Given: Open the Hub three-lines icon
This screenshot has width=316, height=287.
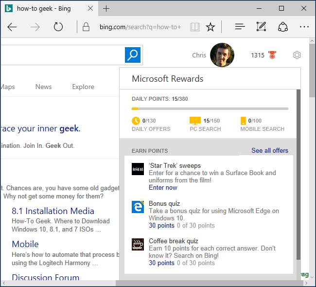Looking at the screenshot, I should pos(240,27).
